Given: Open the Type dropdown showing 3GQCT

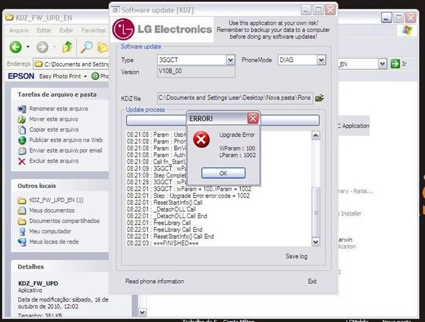Looking at the screenshot, I should tap(230, 60).
